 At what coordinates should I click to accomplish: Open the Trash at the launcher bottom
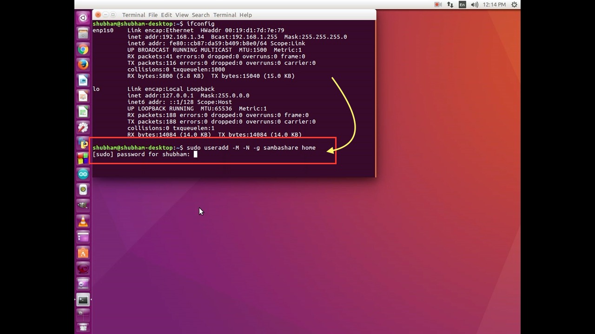[x=83, y=328]
